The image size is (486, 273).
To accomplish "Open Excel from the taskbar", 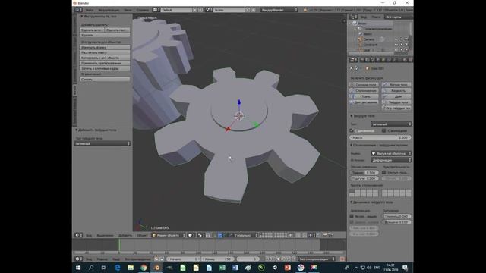I will [x=222, y=268].
